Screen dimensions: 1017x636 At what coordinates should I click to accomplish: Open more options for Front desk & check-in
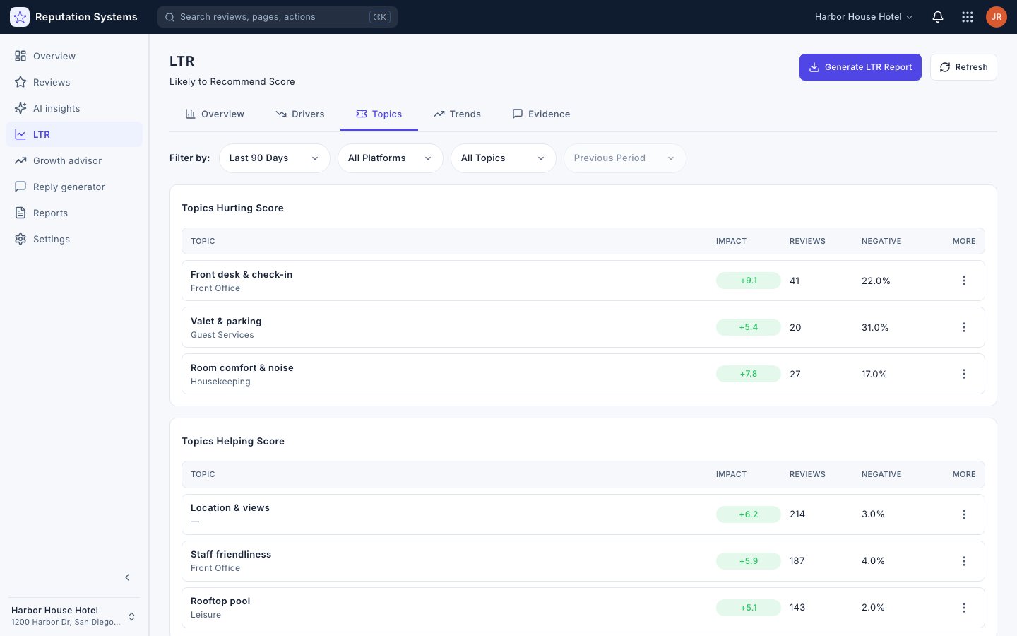tap(964, 281)
